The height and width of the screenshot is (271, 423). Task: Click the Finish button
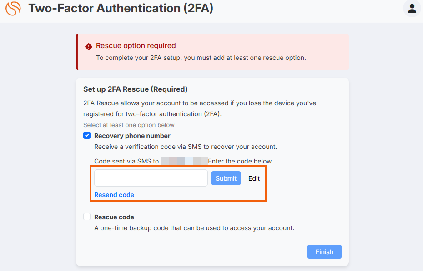[x=324, y=251]
